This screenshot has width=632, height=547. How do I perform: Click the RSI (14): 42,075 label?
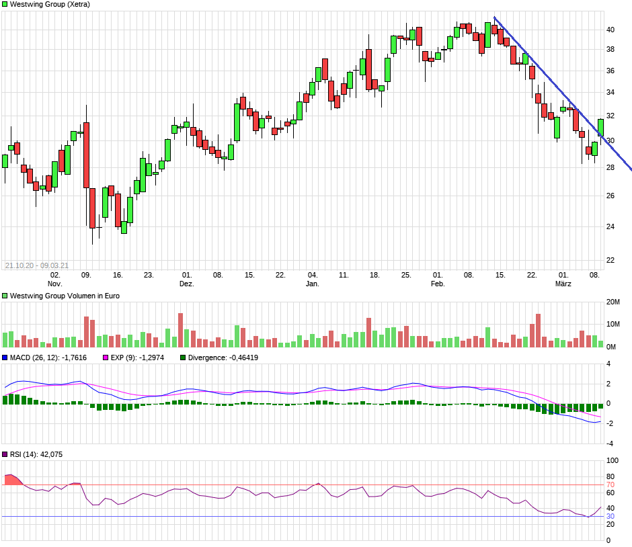point(36,455)
